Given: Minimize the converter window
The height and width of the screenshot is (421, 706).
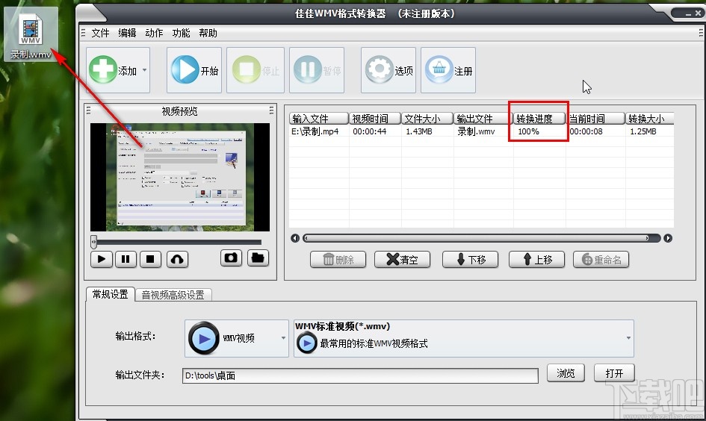Looking at the screenshot, I should (687, 14).
